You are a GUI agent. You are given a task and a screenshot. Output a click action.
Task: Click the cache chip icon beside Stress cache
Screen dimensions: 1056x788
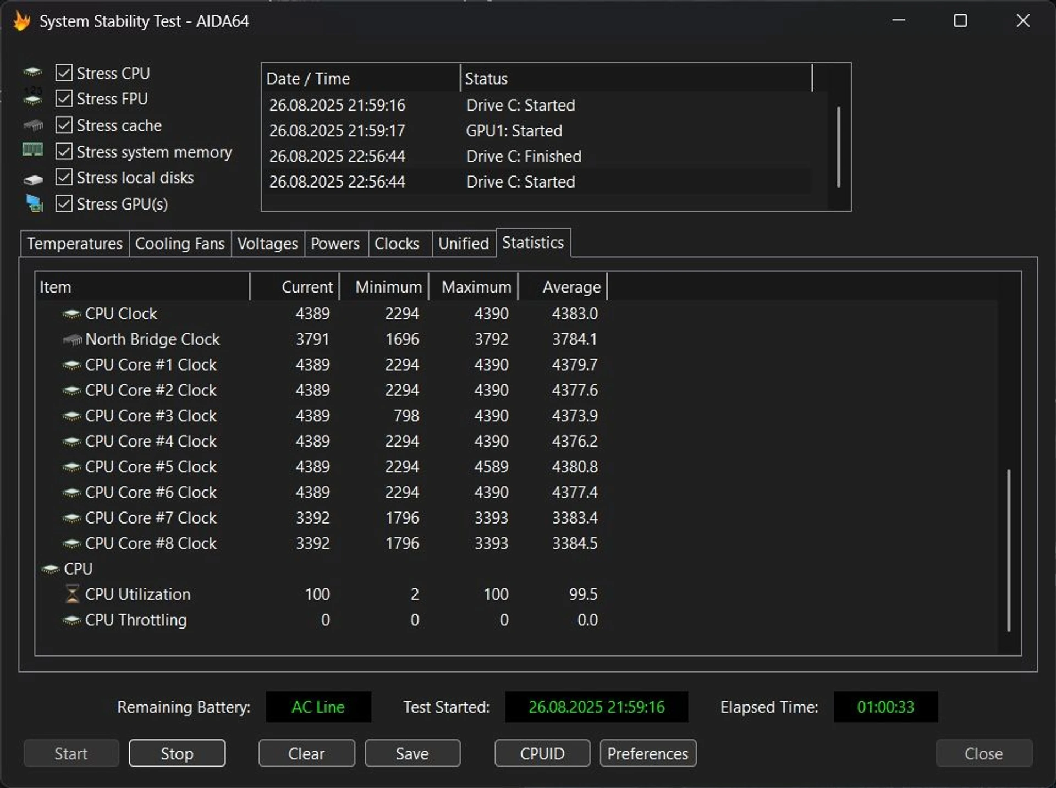pos(33,125)
